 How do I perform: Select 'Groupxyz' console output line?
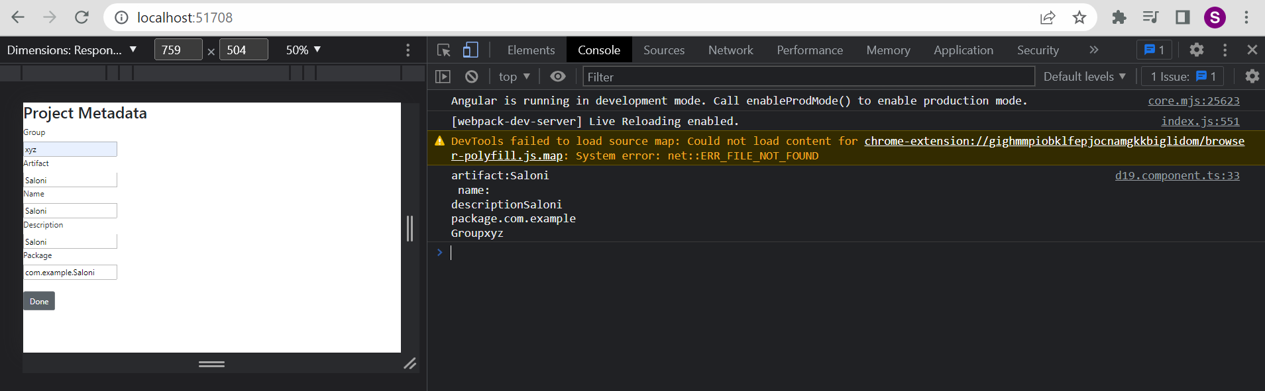tap(477, 233)
